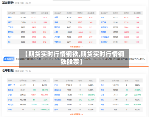Select the percentage value 193.00%
This screenshot has width=149, height=117.
(x=45, y=95)
